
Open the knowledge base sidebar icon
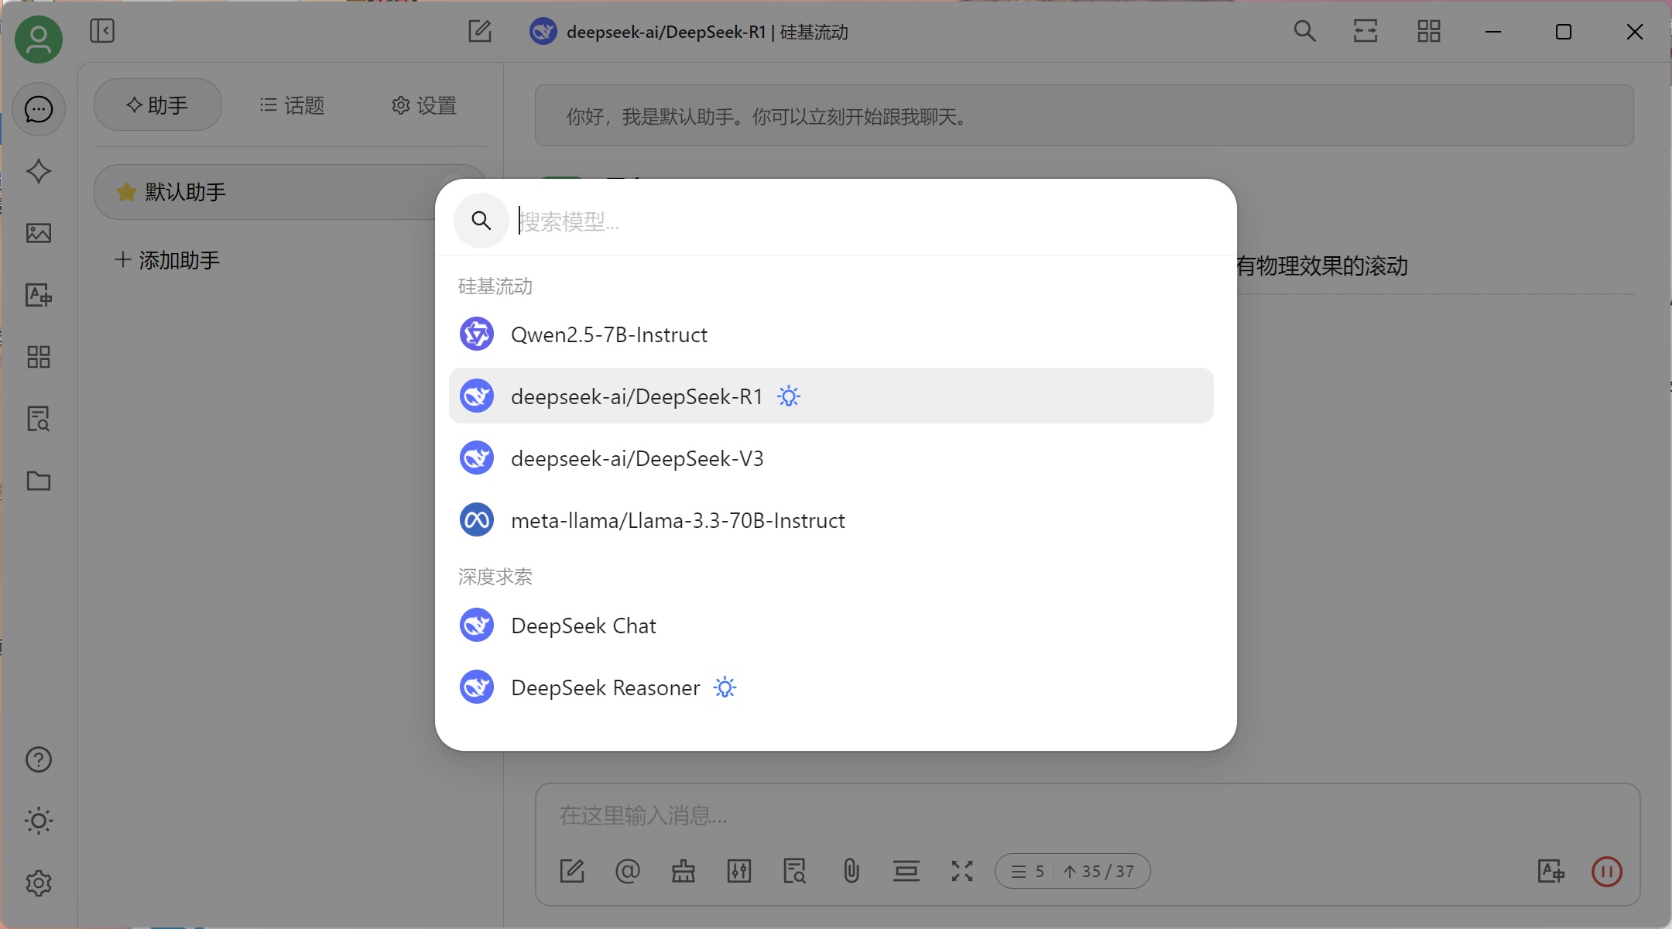click(x=39, y=419)
